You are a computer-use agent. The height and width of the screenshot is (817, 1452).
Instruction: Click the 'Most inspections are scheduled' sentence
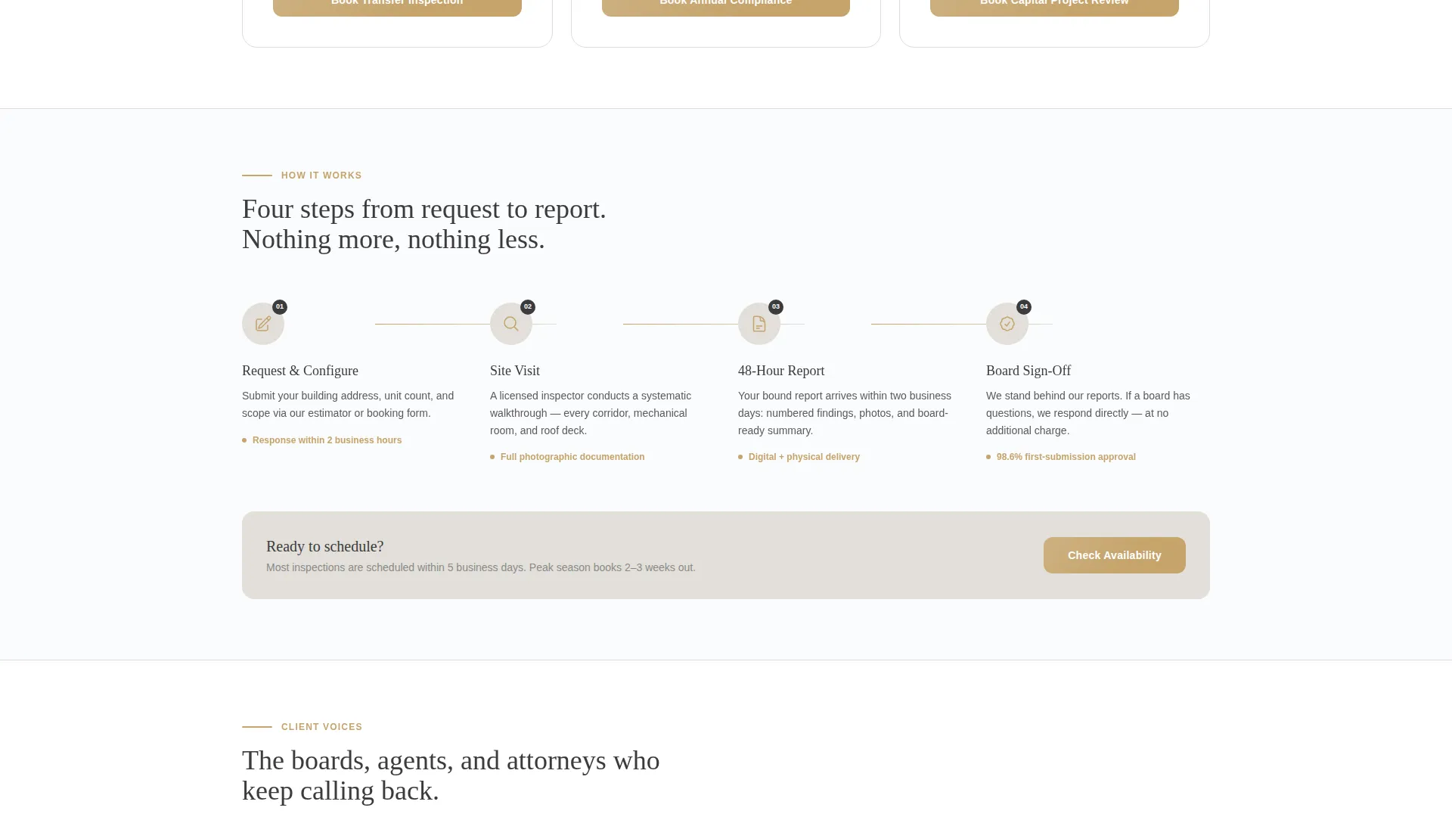click(480, 567)
